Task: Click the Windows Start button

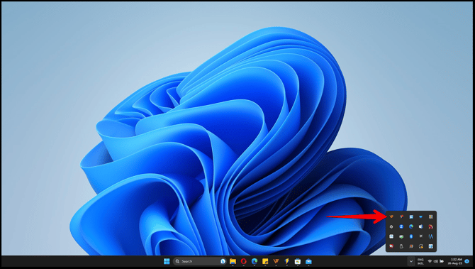Action: click(167, 261)
